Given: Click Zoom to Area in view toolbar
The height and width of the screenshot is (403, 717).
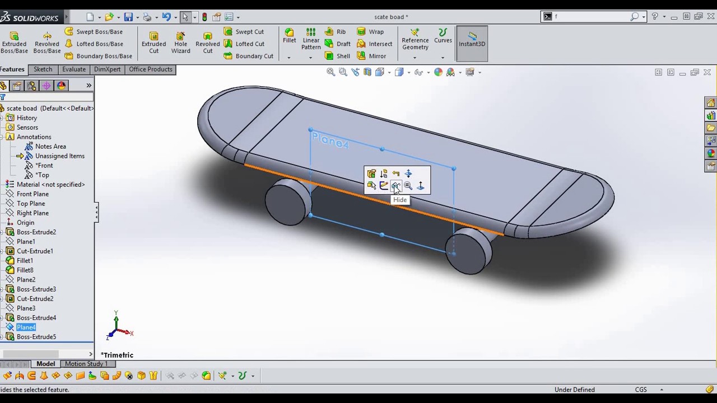Looking at the screenshot, I should click(343, 72).
